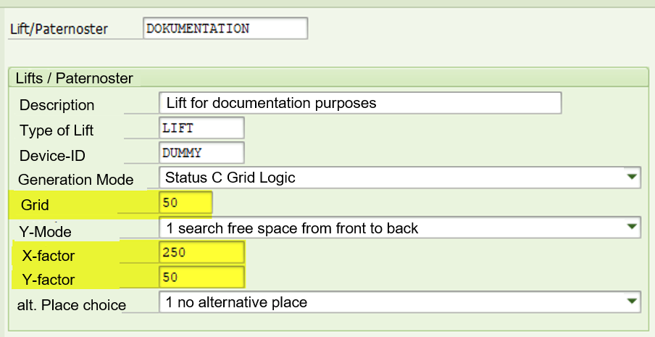Click the Description field label
The image size is (655, 337).
click(57, 105)
